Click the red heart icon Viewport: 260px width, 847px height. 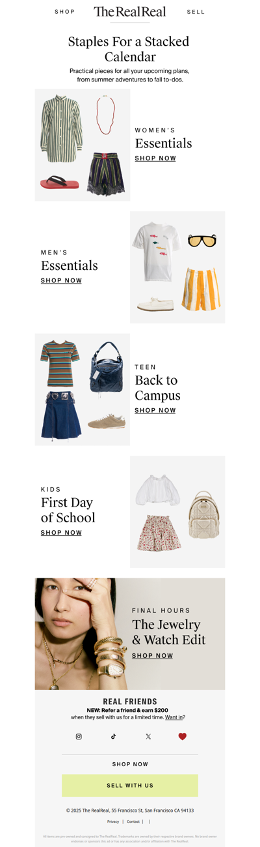click(x=183, y=736)
